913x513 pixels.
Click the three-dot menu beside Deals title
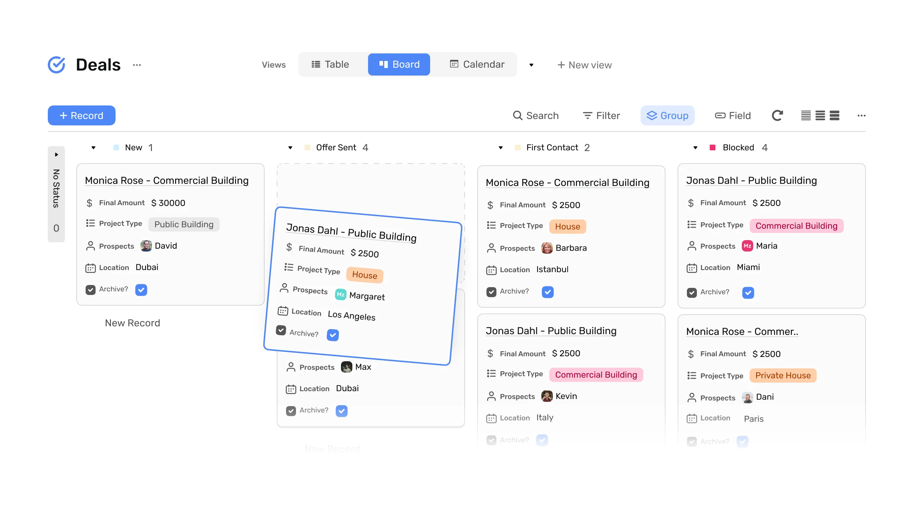[137, 64]
